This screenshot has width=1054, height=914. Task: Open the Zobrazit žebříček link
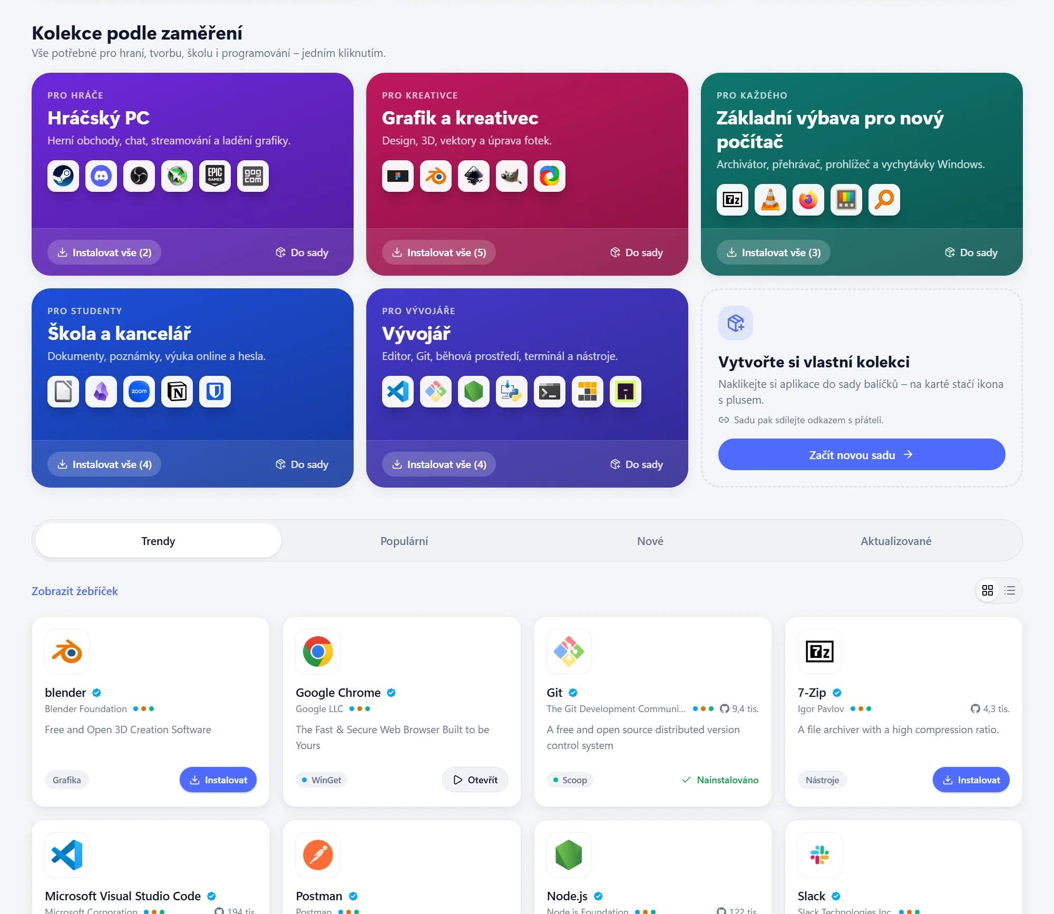coord(75,591)
